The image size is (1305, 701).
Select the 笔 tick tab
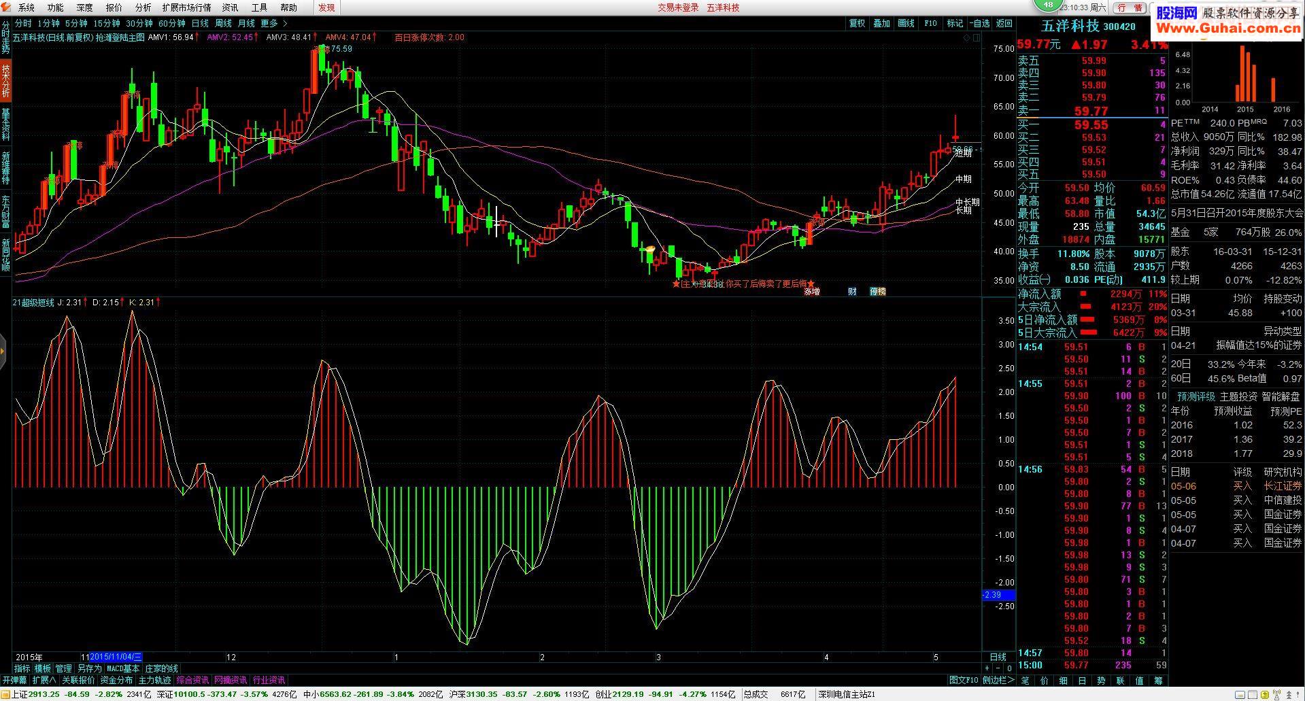[x=1026, y=681]
